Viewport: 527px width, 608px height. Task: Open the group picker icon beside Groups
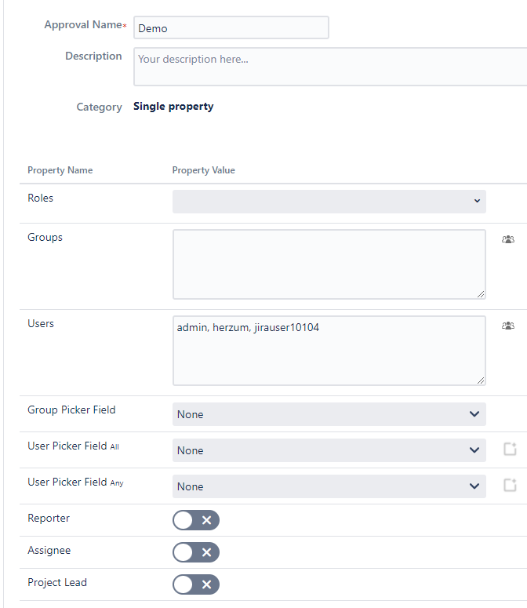click(x=508, y=239)
